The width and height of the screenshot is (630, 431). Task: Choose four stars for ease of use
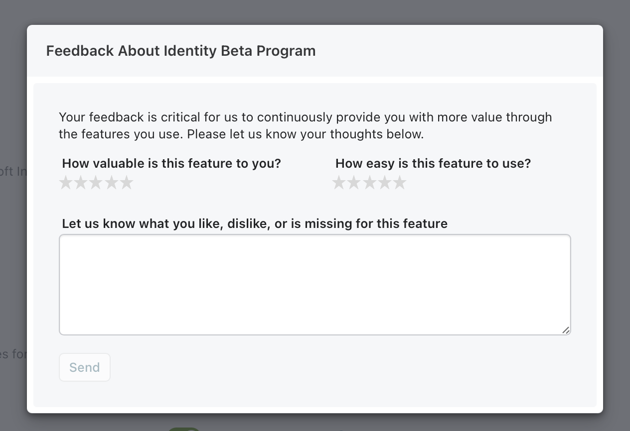385,183
